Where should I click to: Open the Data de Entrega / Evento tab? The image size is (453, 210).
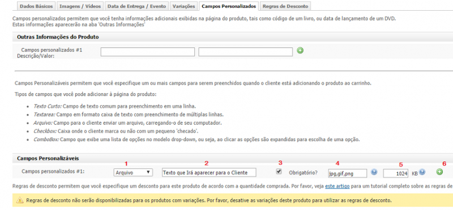pyautogui.click(x=136, y=6)
